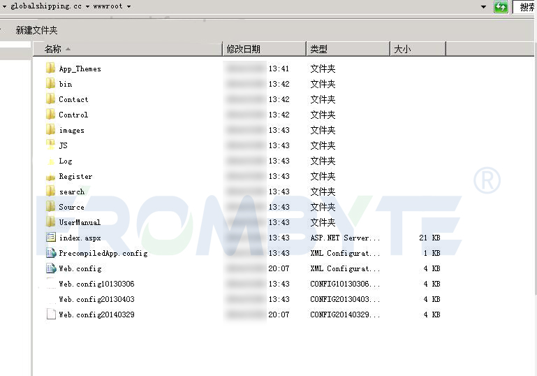Open the address bar history dropdown
Viewport: 537px width, 376px height.
click(x=483, y=6)
